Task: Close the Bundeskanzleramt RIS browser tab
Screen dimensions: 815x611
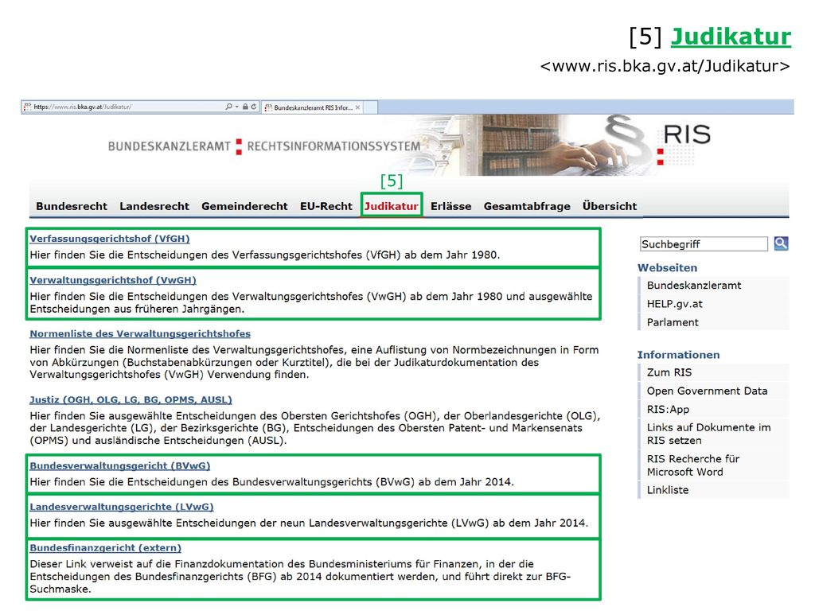Action: 357,107
